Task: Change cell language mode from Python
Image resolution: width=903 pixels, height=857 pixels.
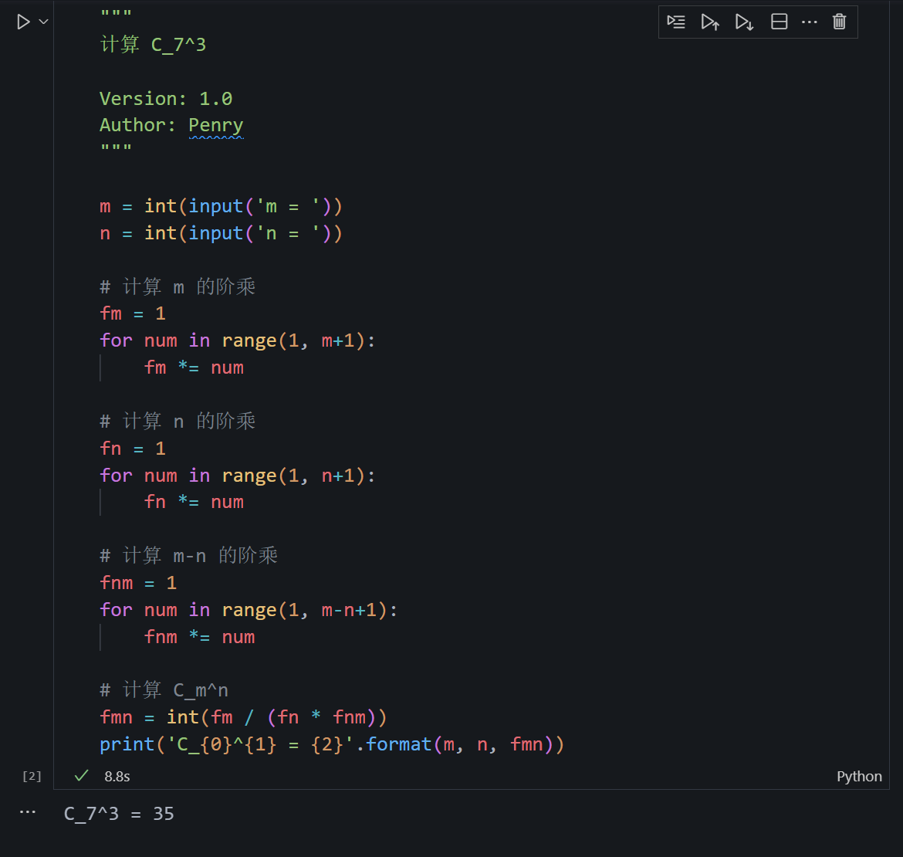Action: [x=859, y=777]
